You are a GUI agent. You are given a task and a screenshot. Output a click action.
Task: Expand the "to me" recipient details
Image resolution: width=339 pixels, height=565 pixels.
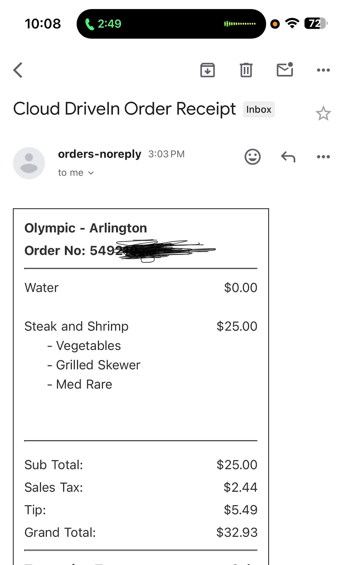(x=76, y=173)
